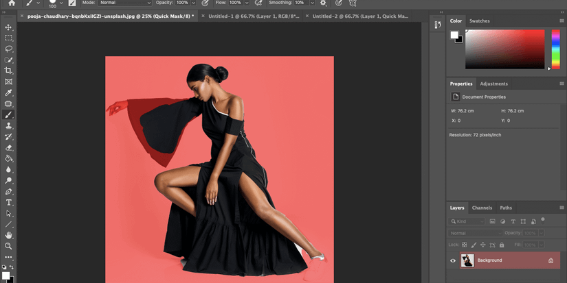Select the Zoom tool
Viewport: 567px width, 283px height.
pyautogui.click(x=9, y=245)
